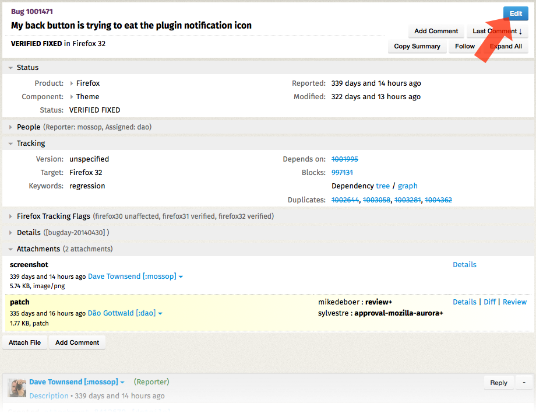The image size is (536, 413).
Task: Click the blue Edit button
Action: 516,13
